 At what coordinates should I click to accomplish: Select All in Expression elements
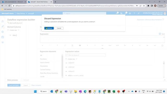(41, 55)
